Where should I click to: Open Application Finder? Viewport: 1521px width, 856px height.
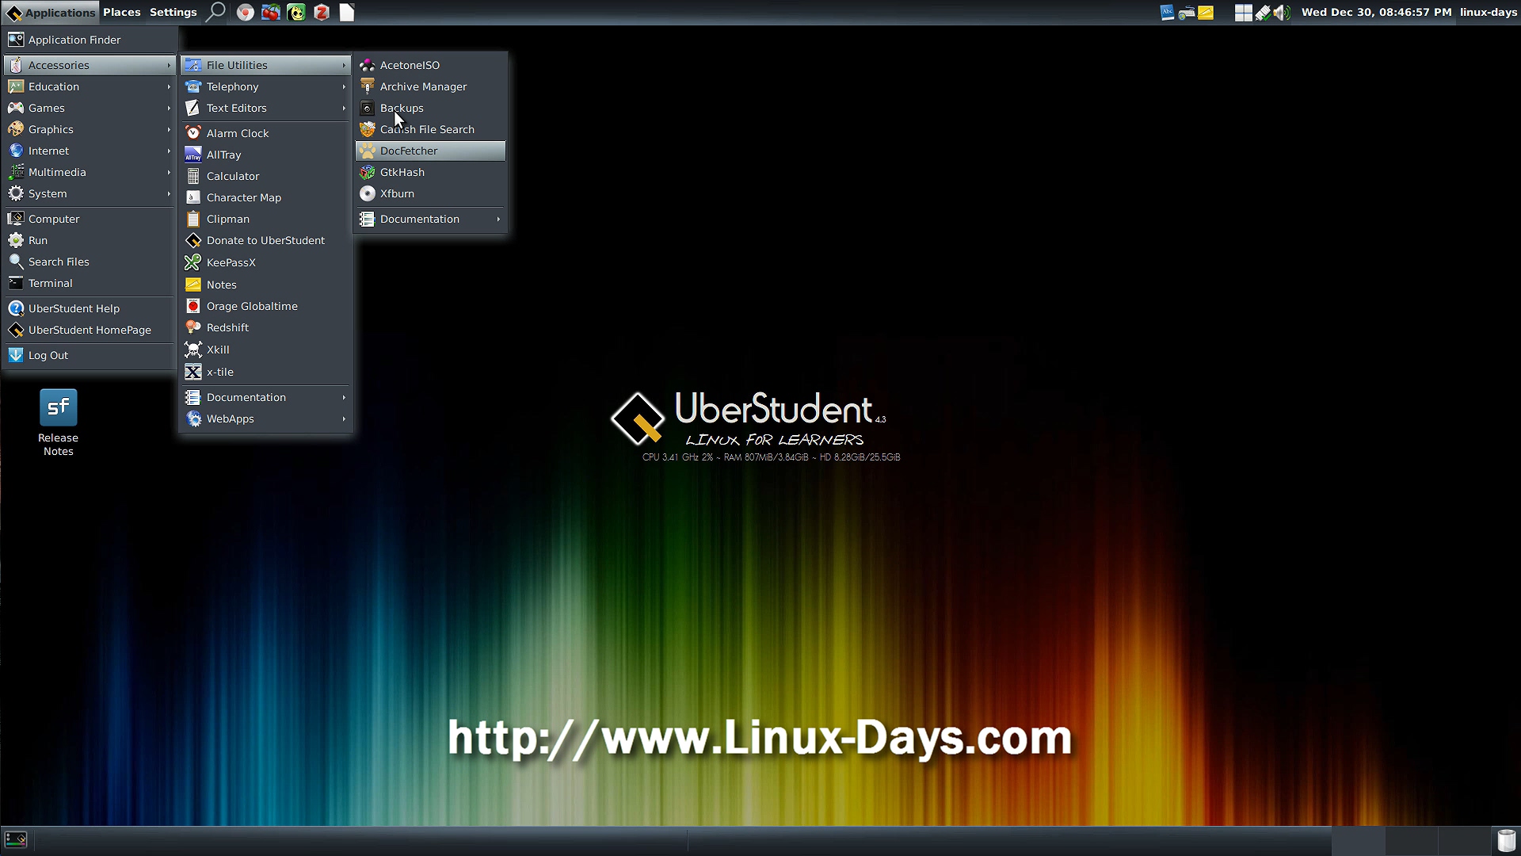[89, 40]
